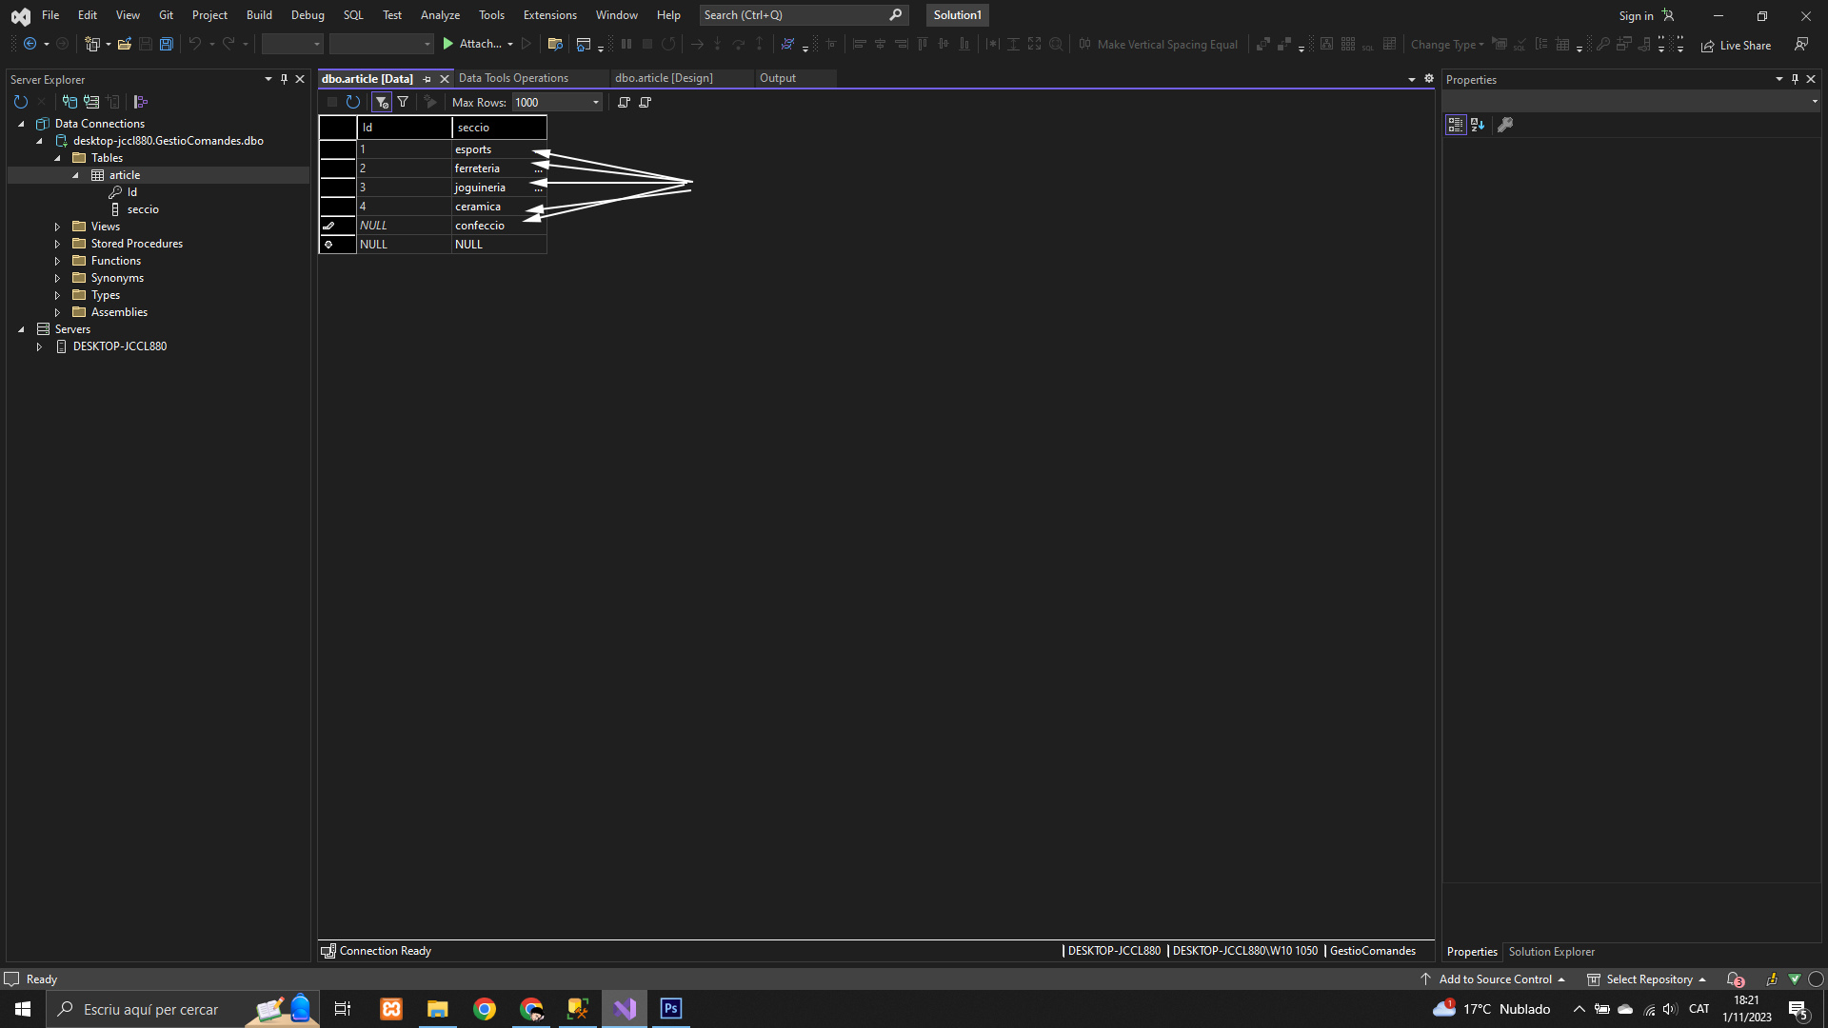Open the SQL menu
This screenshot has height=1028, width=1828.
click(x=353, y=15)
